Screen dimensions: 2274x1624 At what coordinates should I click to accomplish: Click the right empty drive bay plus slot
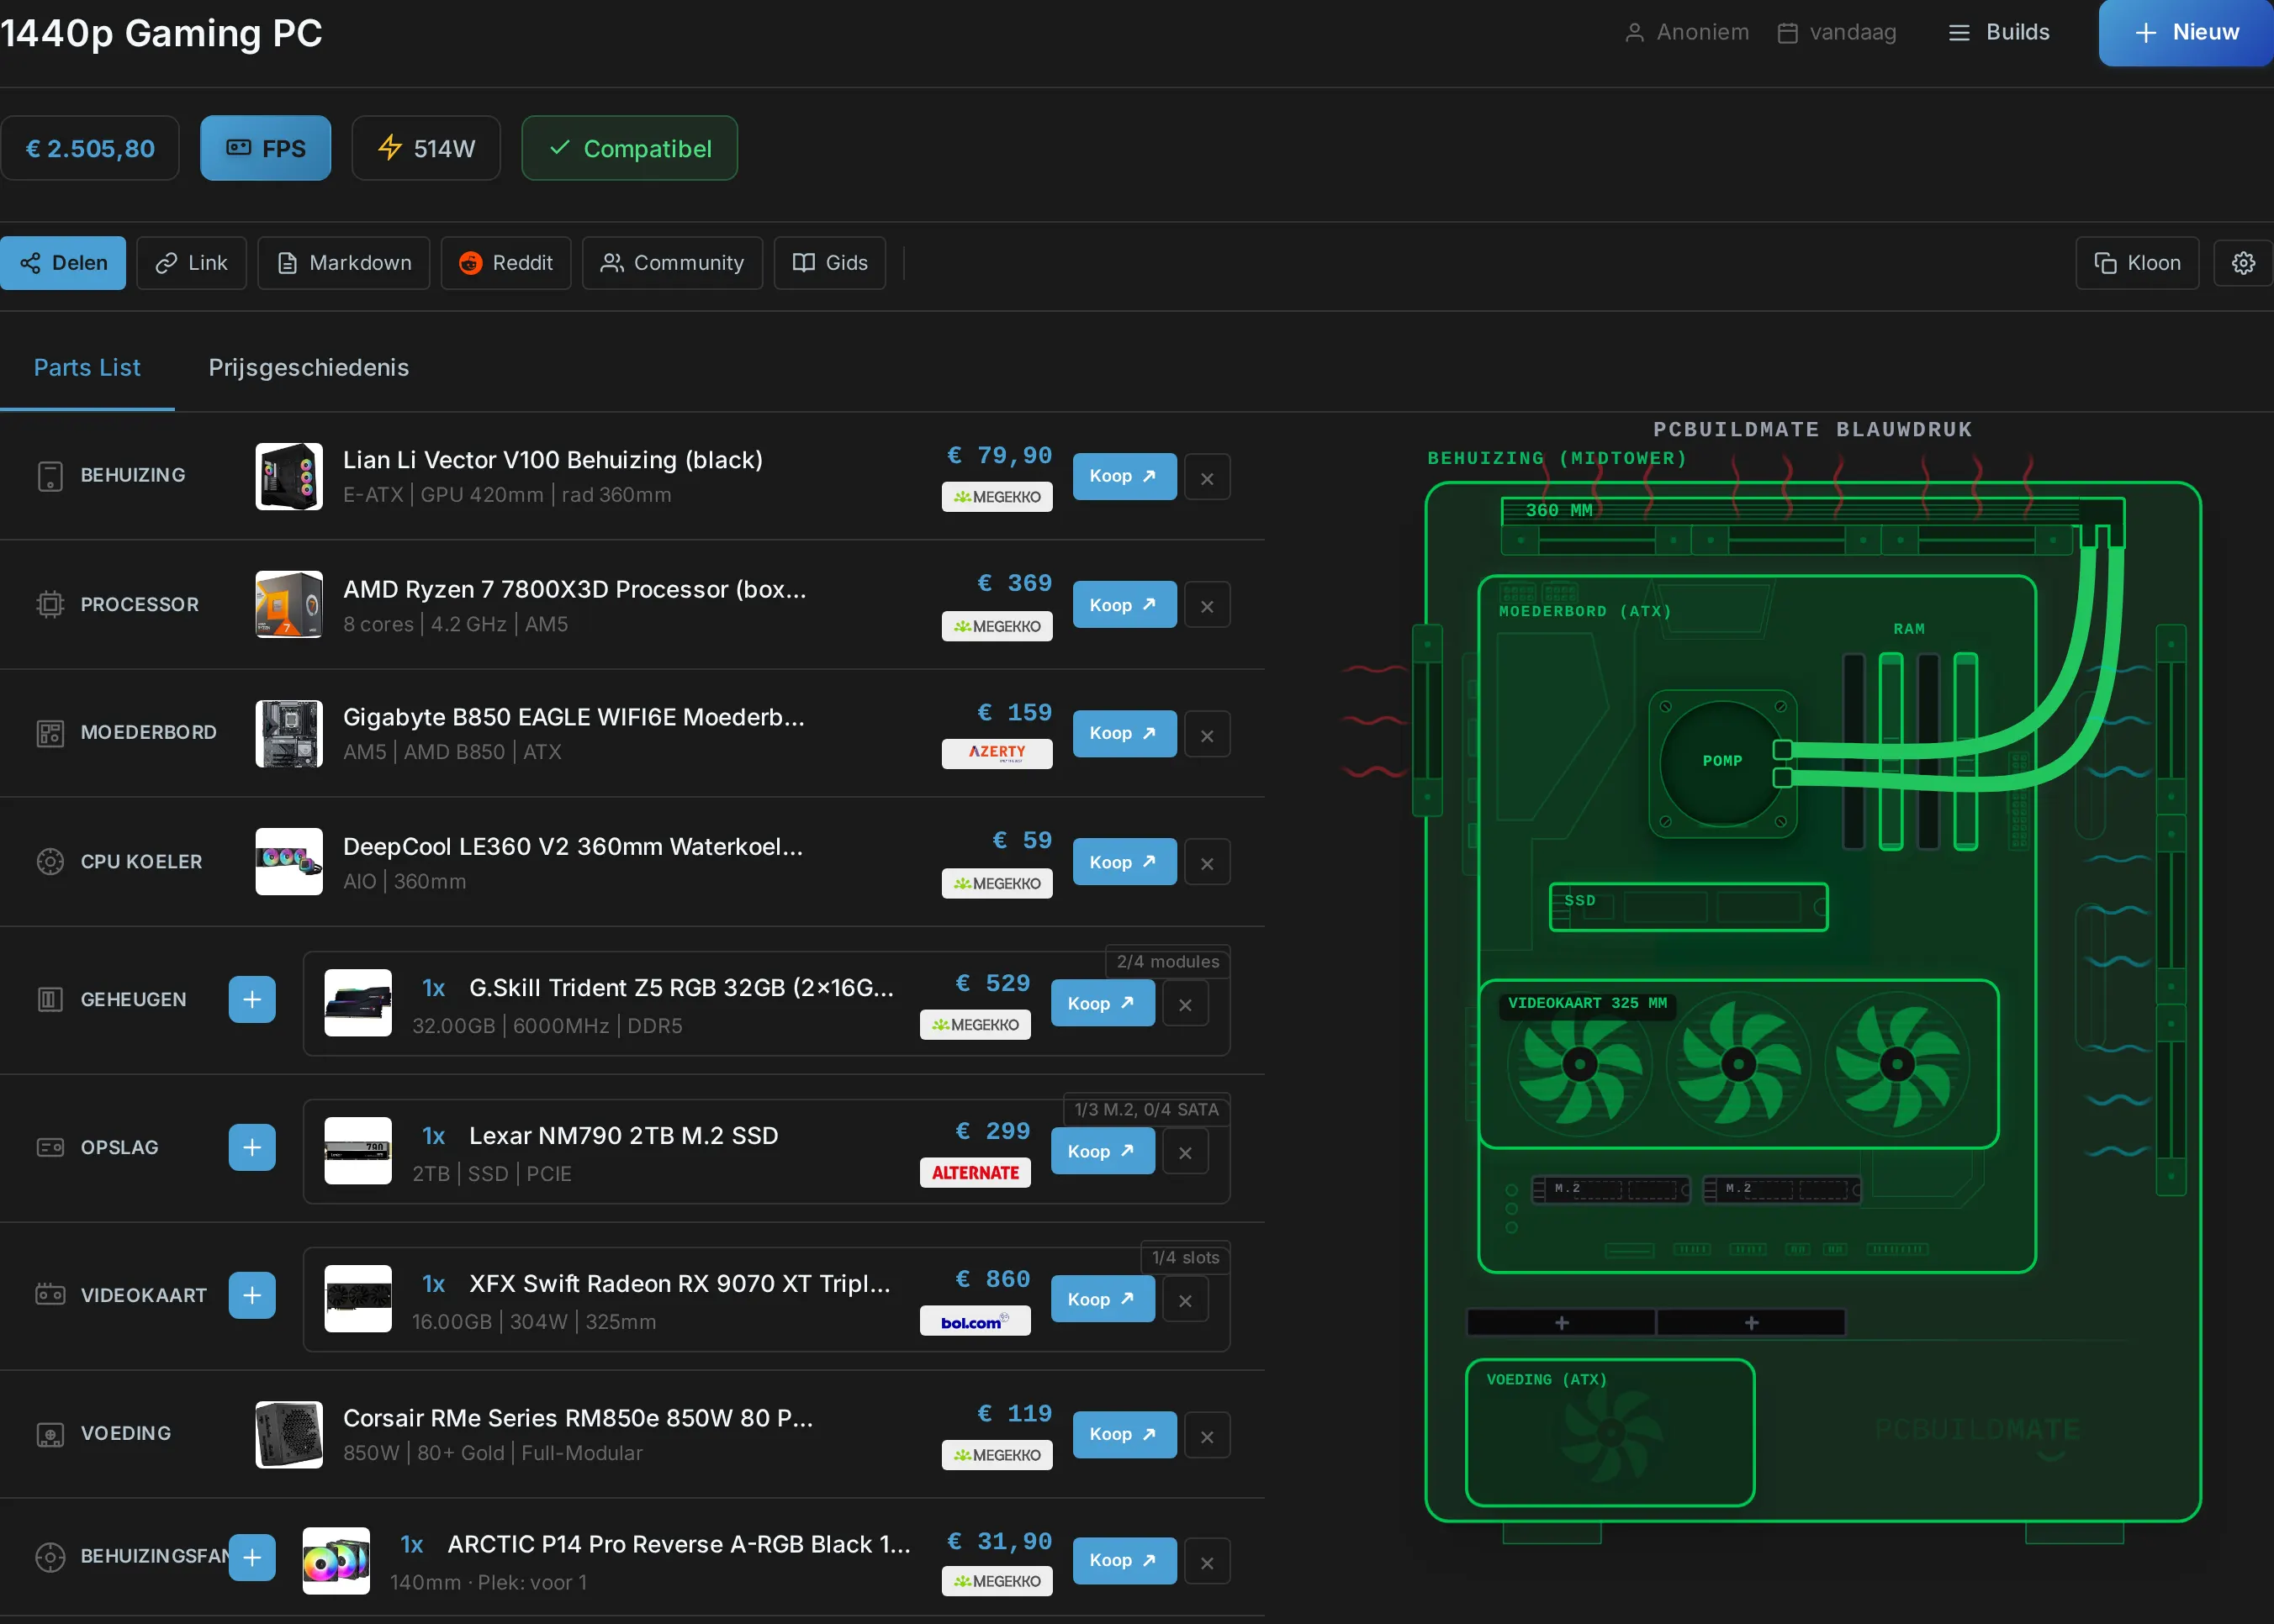click(1751, 1322)
